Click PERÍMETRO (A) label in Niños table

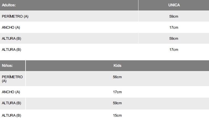click(12, 79)
